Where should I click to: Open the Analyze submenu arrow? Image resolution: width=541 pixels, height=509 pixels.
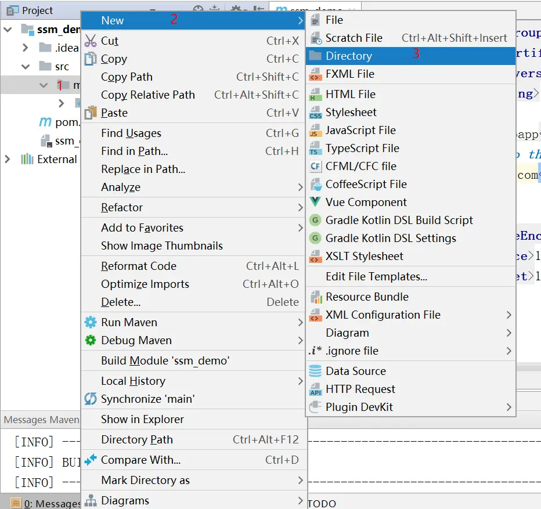click(x=301, y=187)
